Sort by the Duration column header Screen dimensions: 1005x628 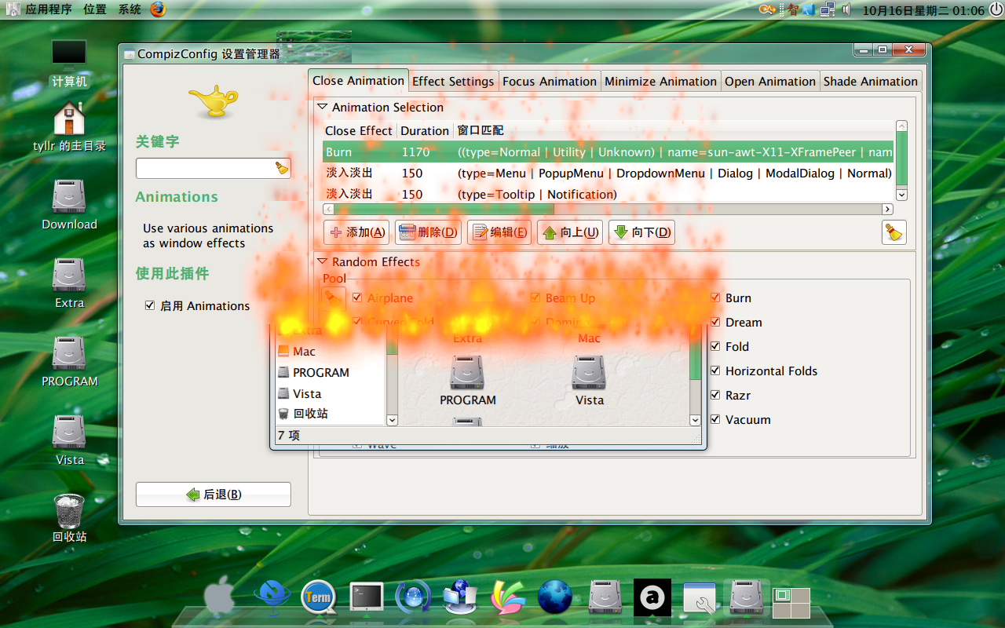(425, 130)
